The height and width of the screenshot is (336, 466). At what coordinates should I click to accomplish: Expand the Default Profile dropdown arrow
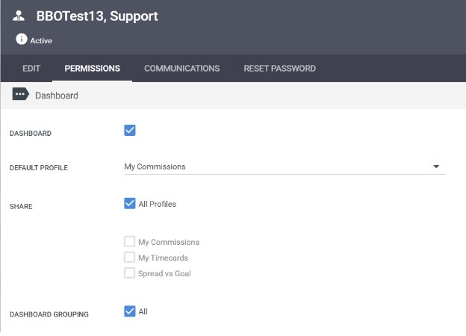click(436, 167)
